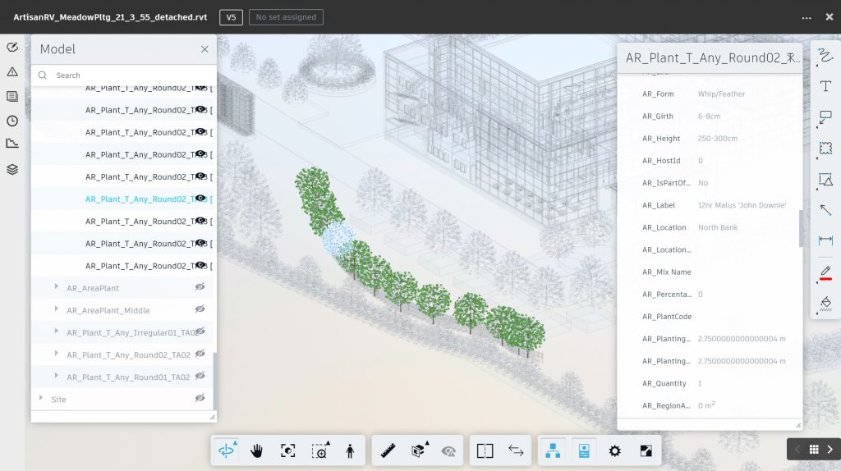Click the No set assigned button

(286, 17)
